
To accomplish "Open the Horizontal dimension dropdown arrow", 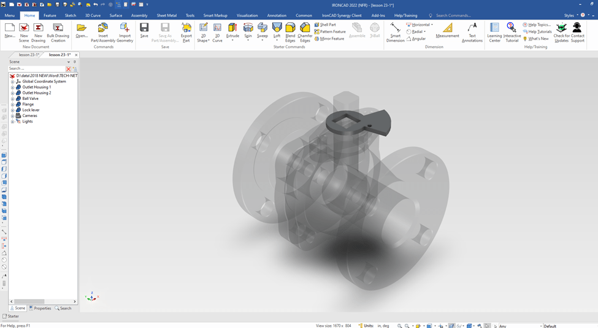I will tap(432, 25).
